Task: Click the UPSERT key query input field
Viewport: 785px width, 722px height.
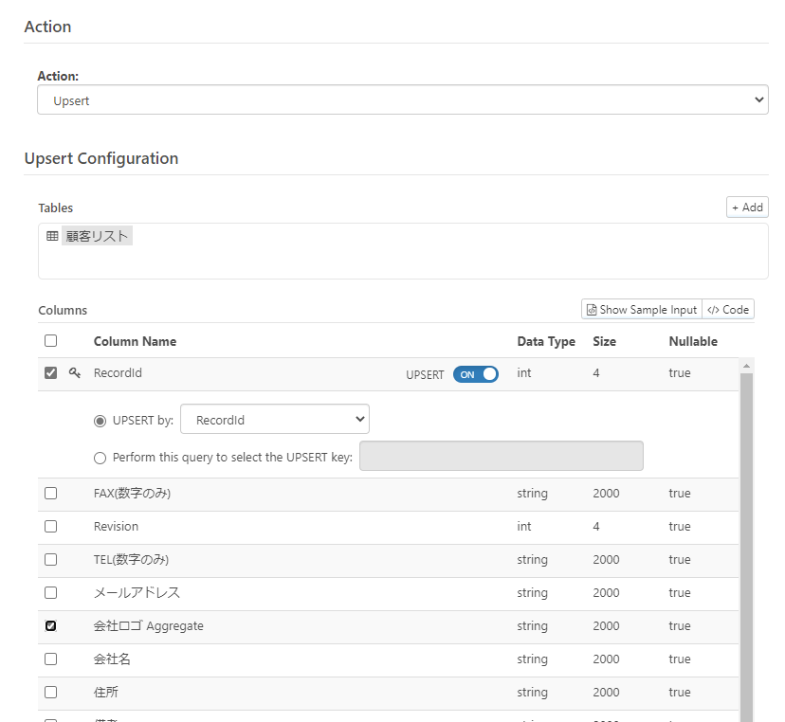Action: click(502, 456)
